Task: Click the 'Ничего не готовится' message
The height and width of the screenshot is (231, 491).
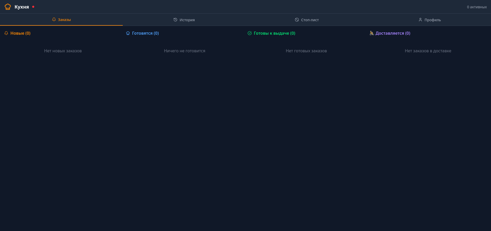Action: 185,51
